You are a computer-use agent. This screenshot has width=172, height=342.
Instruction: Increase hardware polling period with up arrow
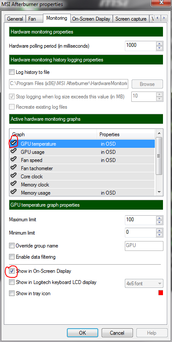(160, 43)
